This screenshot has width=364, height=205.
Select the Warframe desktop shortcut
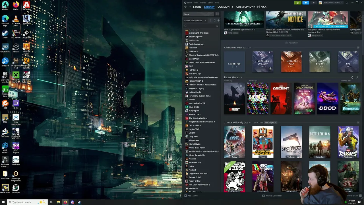(16, 161)
